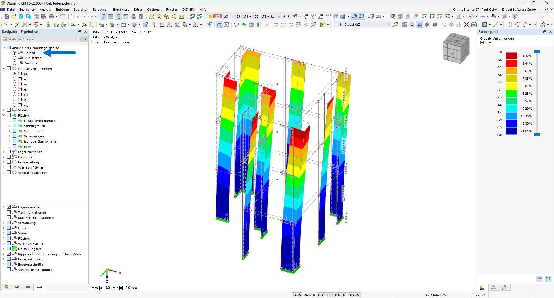Click the show results icon with eye symbol
Screen dimensions: 554x298
point(354,16)
